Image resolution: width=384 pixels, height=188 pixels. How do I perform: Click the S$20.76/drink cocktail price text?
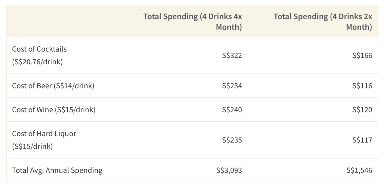(x=37, y=62)
